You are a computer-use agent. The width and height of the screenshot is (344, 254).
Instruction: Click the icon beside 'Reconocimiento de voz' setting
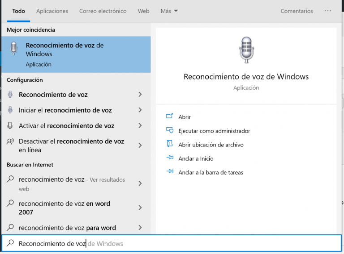coord(10,95)
